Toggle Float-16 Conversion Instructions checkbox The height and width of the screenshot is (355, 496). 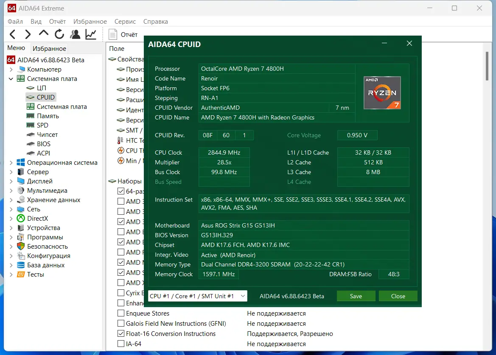121,333
